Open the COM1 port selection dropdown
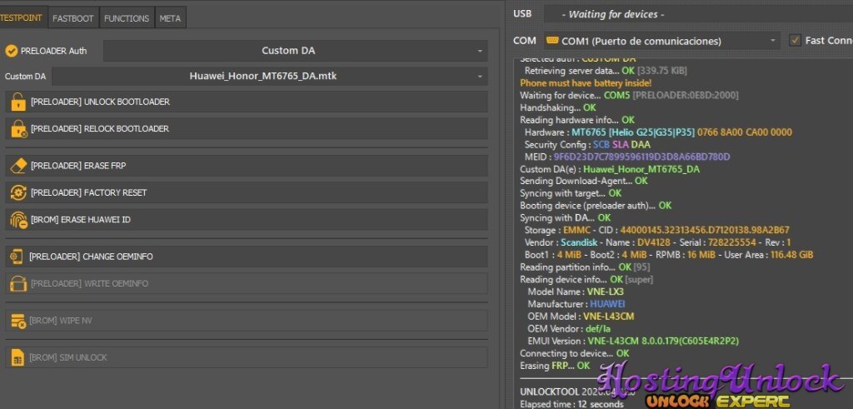Screen dimensions: 853x409 click(x=662, y=40)
